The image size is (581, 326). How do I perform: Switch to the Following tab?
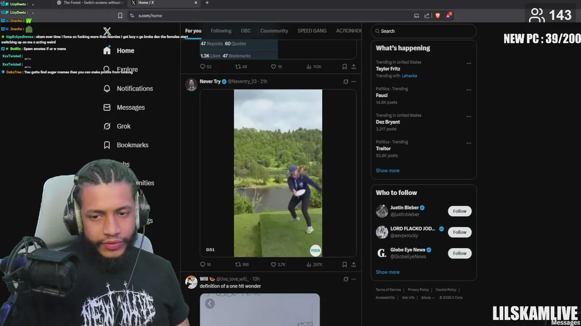pyautogui.click(x=221, y=31)
